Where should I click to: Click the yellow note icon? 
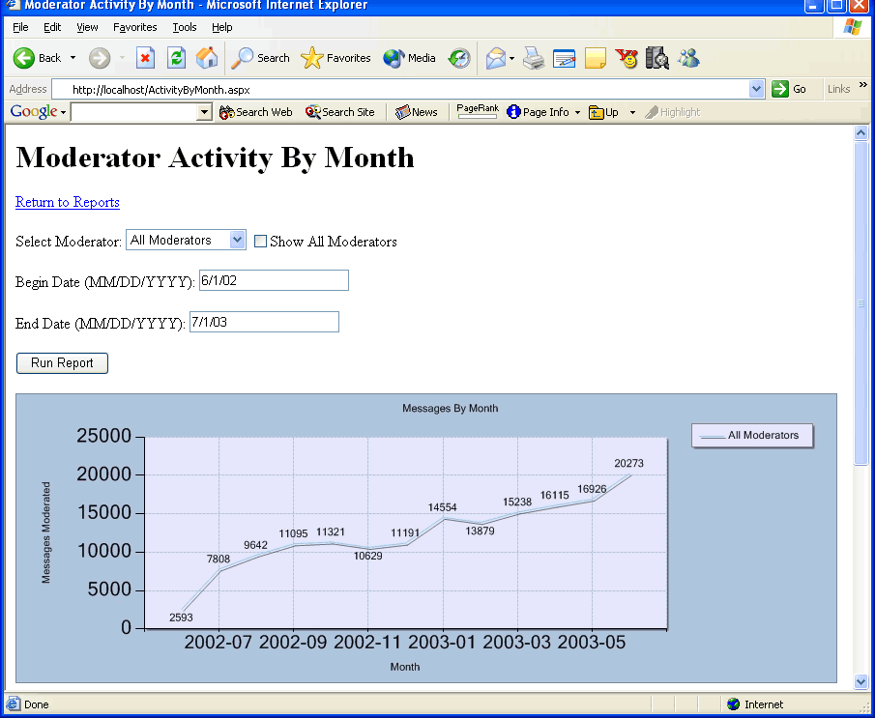point(596,58)
